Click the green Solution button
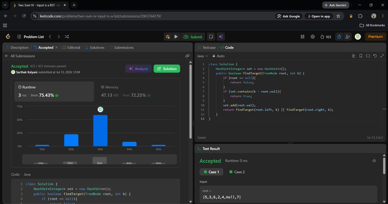 (167, 69)
